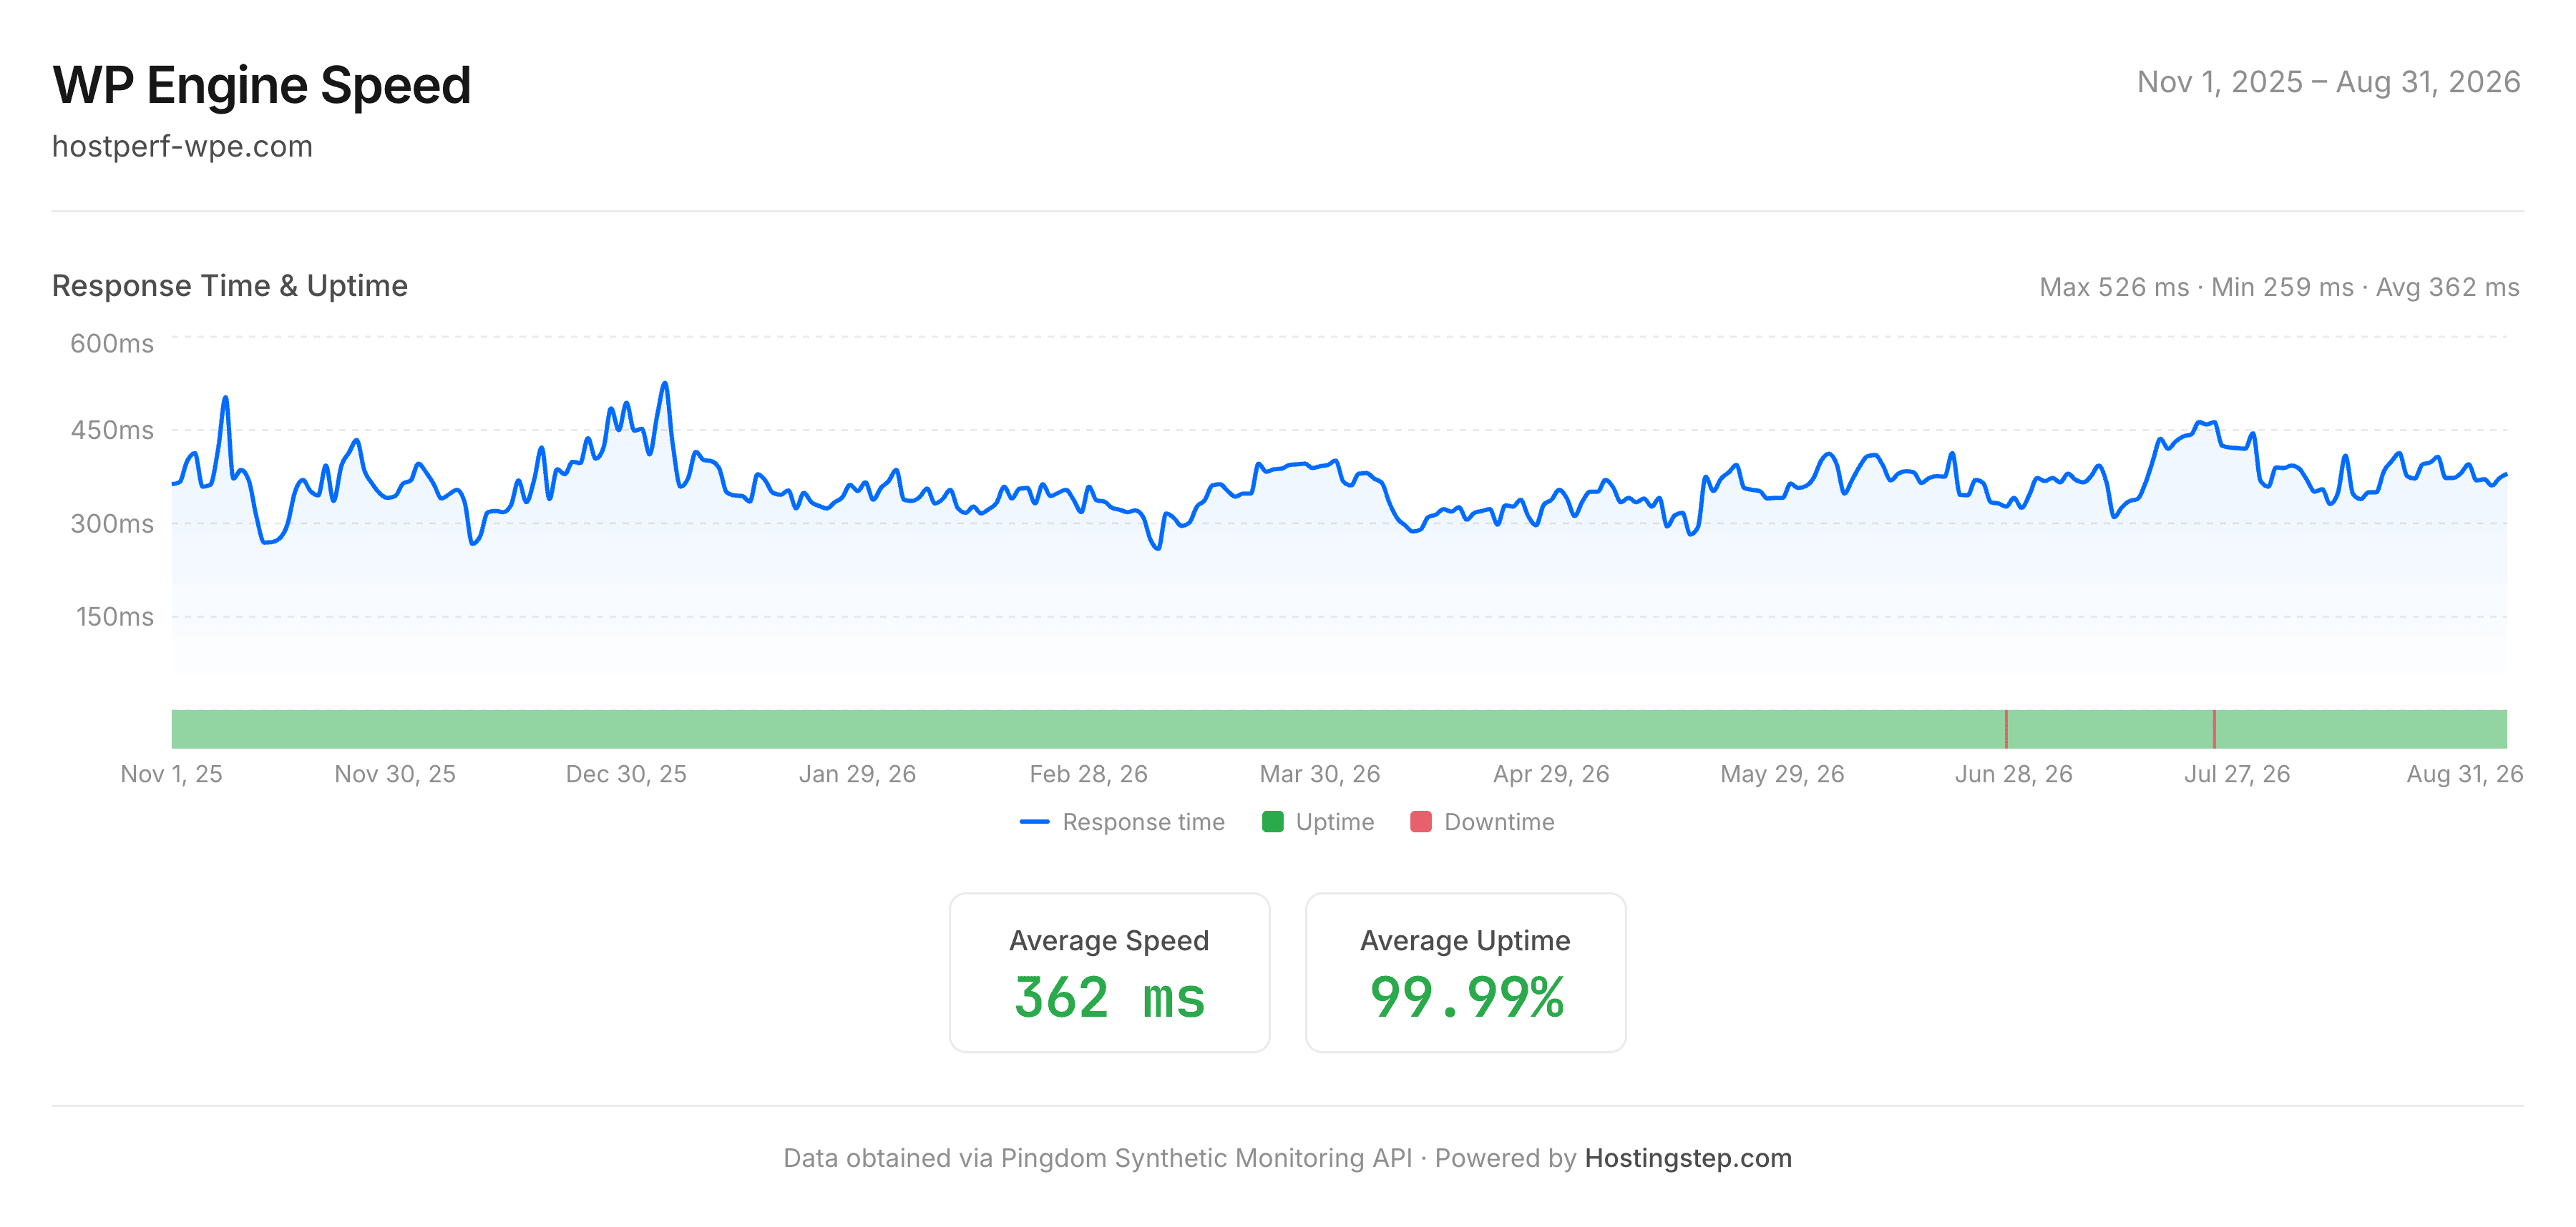2576x1227 pixels.
Task: Click the 600ms y-axis label
Action: click(112, 344)
